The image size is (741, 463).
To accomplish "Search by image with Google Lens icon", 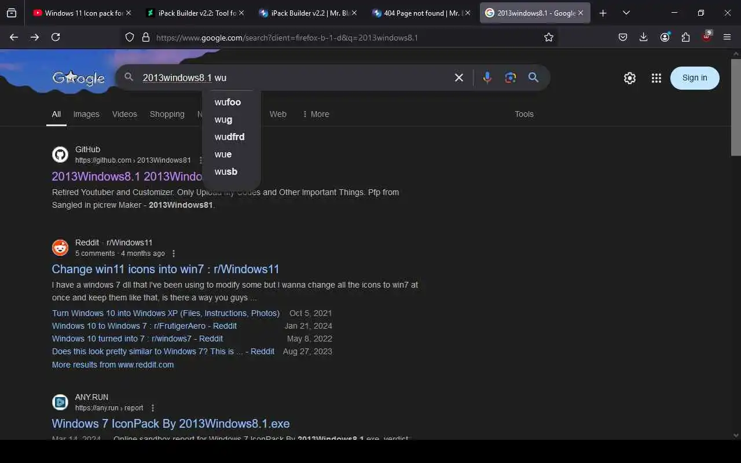I will (510, 78).
